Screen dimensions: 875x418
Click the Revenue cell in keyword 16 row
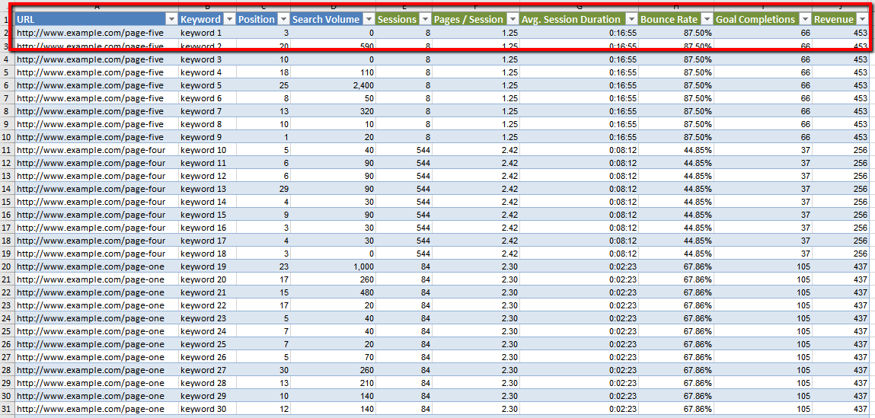point(841,228)
